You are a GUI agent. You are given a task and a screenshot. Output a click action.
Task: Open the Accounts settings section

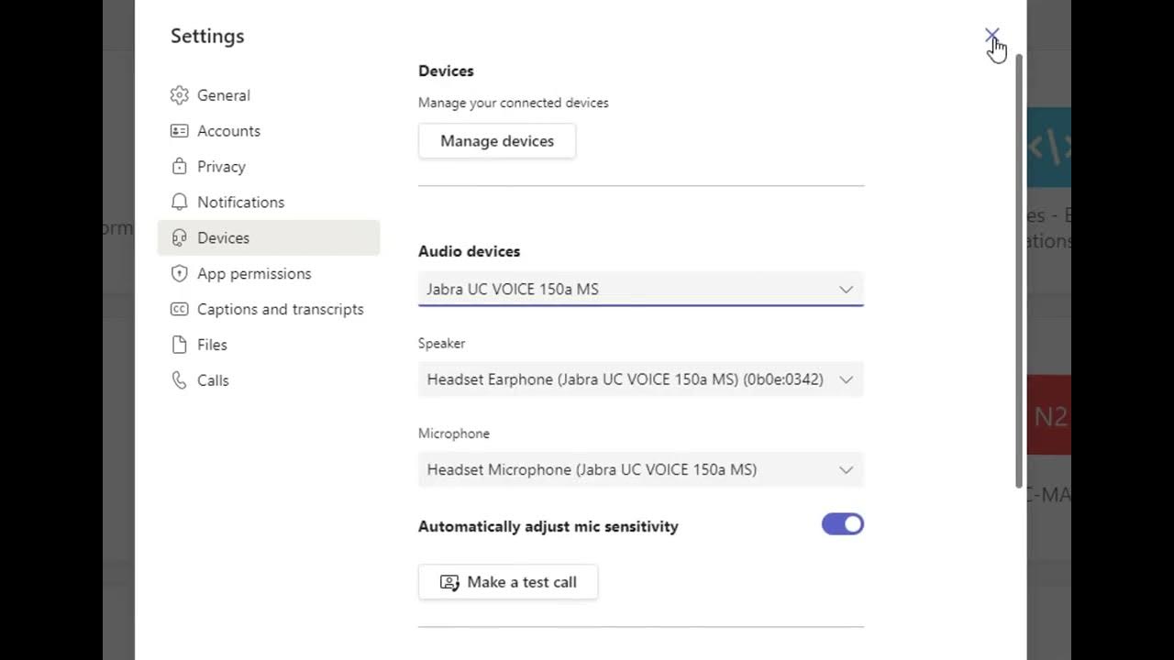[228, 131]
